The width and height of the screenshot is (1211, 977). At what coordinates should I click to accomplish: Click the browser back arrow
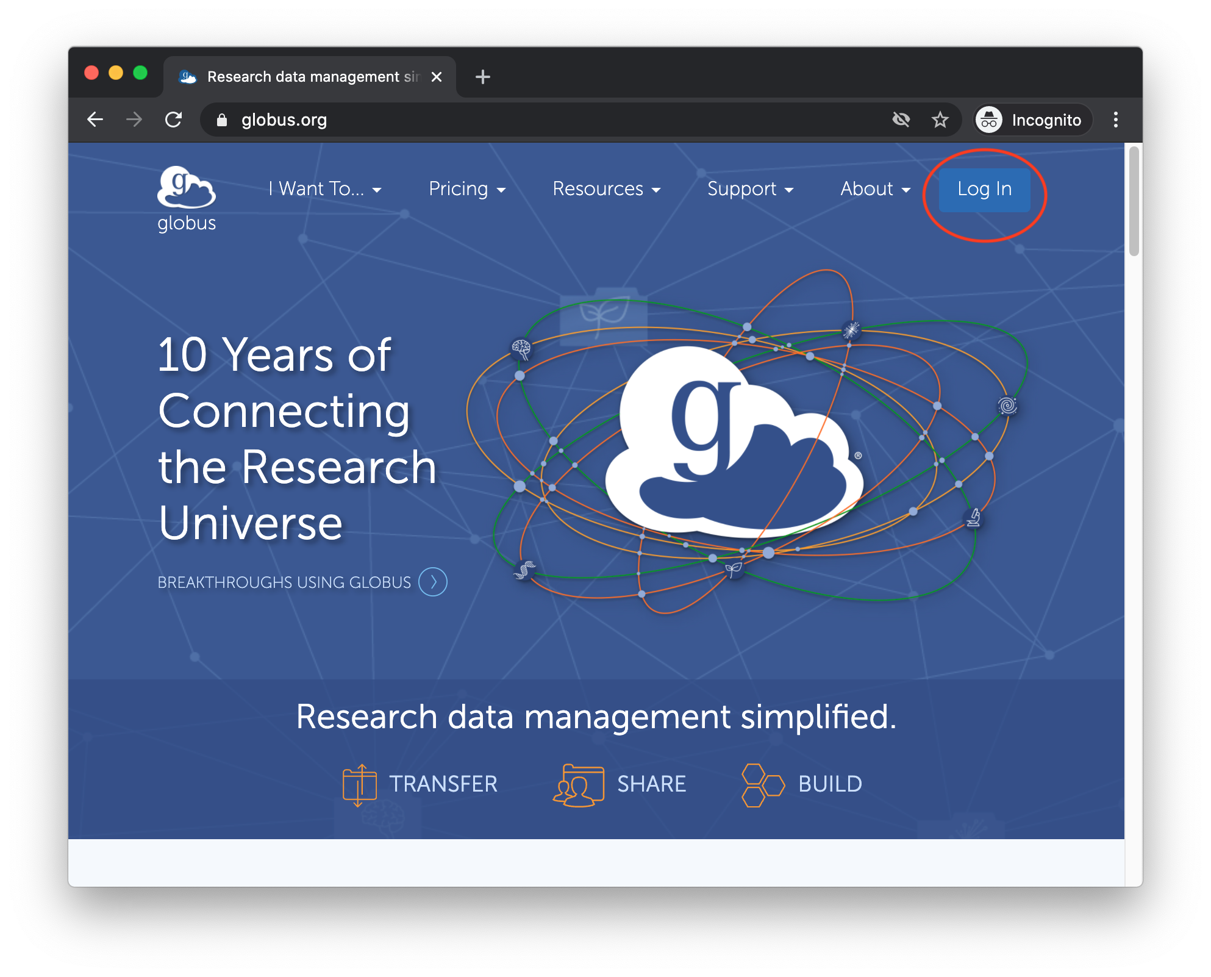point(95,120)
